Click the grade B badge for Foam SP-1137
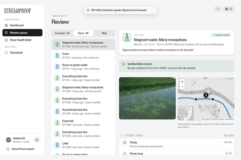 57,56
